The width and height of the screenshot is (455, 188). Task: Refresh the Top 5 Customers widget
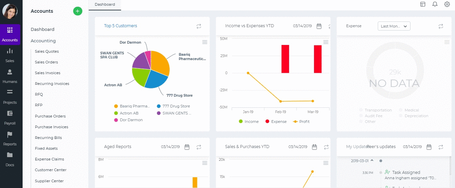[199, 26]
